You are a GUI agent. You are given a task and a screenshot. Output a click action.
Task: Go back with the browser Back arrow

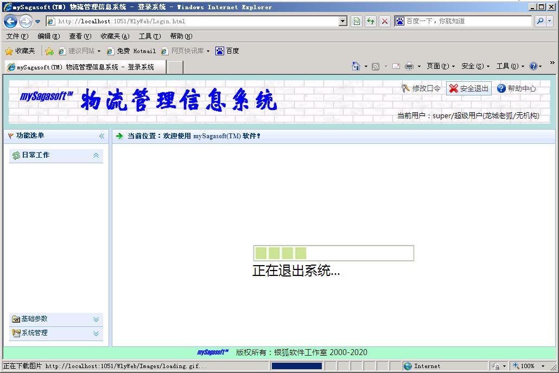tap(11, 21)
